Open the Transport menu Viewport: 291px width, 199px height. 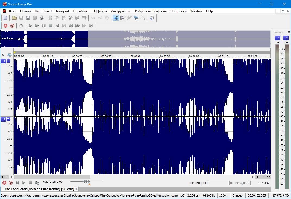coord(62,11)
